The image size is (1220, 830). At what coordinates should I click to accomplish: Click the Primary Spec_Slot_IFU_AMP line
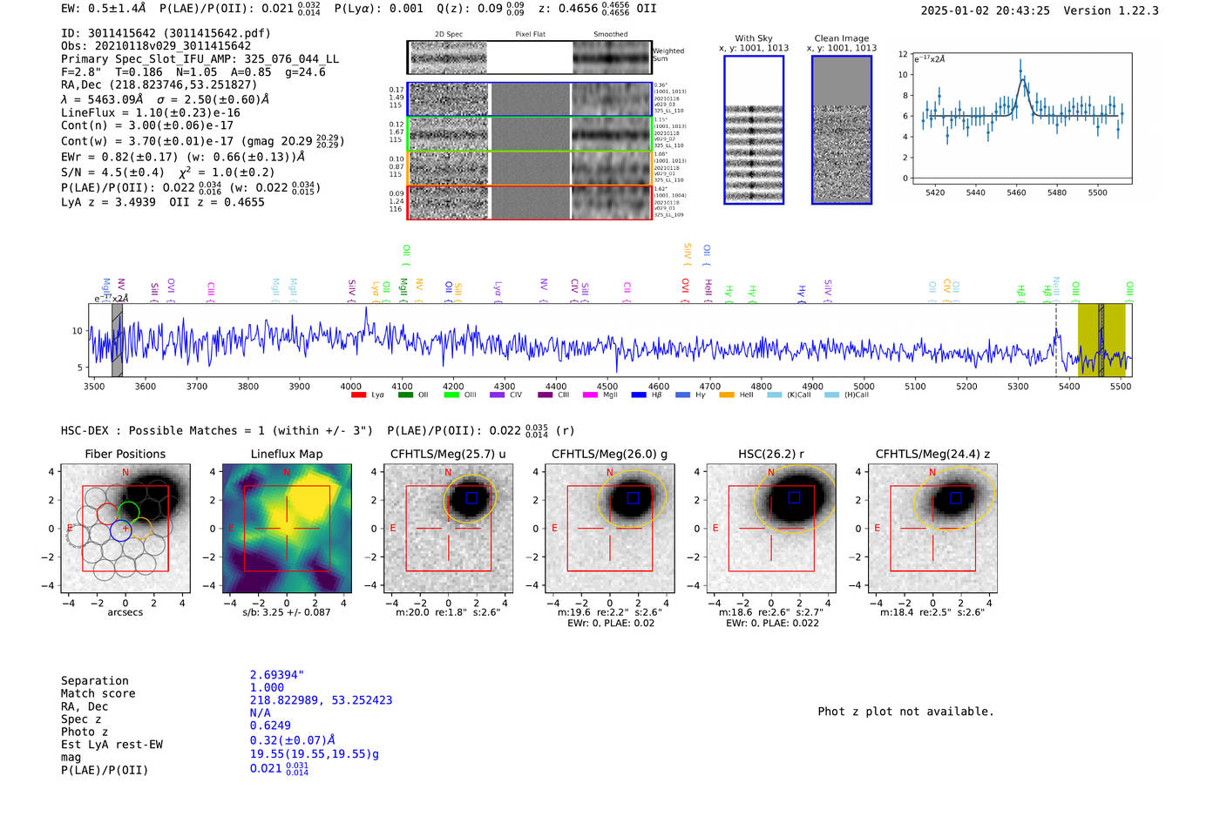pos(200,59)
